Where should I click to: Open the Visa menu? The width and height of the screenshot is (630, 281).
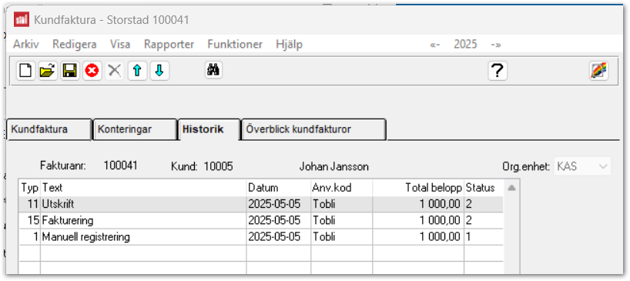(120, 44)
